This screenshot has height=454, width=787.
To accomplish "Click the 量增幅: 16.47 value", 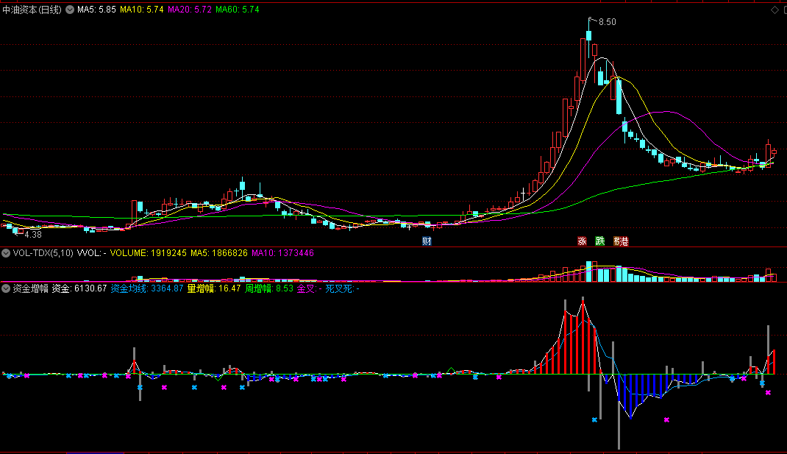I will point(214,288).
